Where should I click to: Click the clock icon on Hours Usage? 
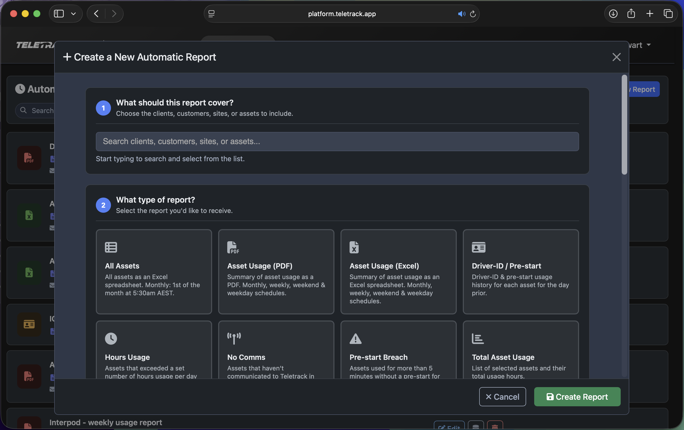[x=111, y=338]
